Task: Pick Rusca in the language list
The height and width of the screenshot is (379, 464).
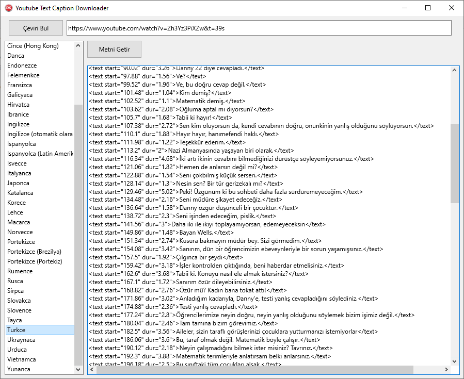Action: tap(40, 281)
